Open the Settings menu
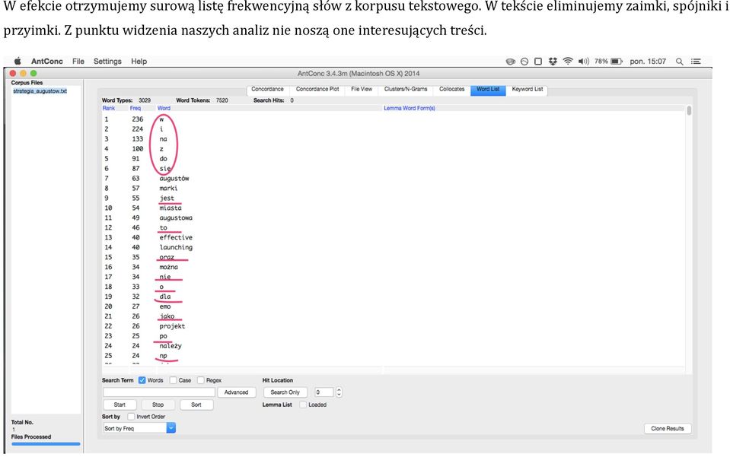Screen dimensions: 730x457 pos(107,62)
